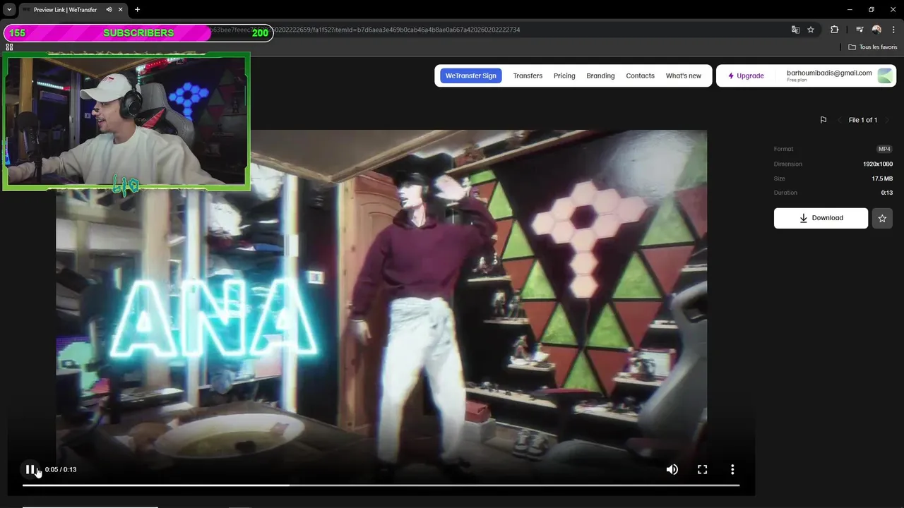Open a new browser tab
The image size is (904, 508).
[137, 10]
